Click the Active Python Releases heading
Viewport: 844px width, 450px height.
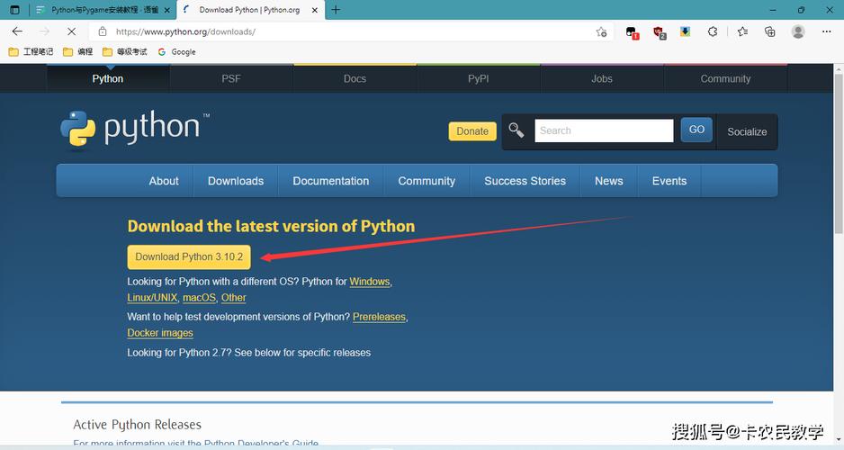click(138, 425)
